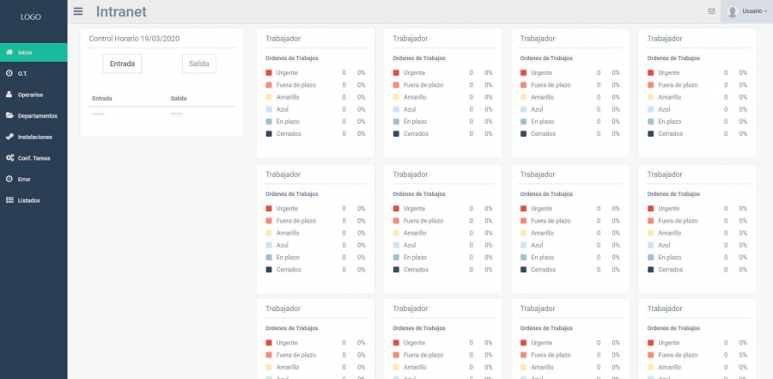Click the Intranet page title
This screenshot has width=773, height=379.
[121, 12]
